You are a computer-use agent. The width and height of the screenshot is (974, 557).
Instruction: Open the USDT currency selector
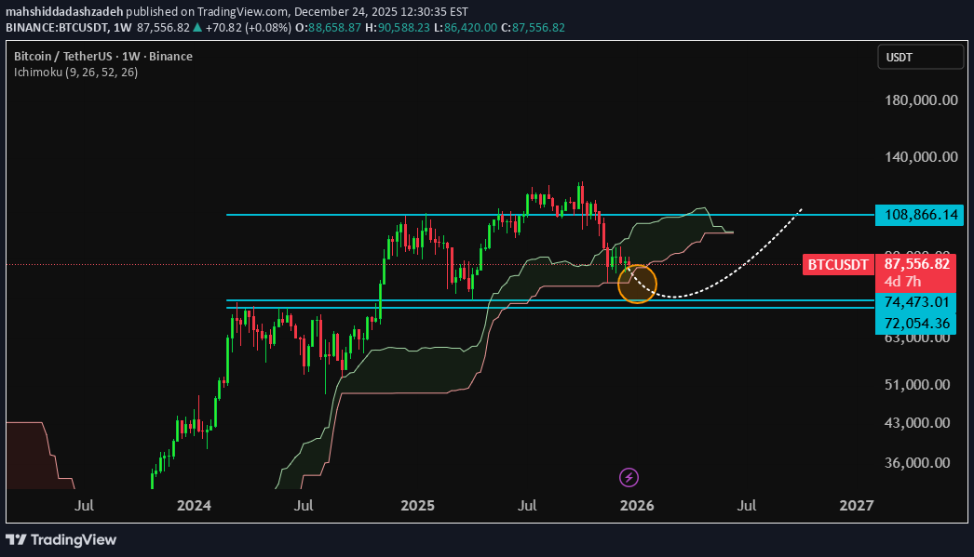920,57
